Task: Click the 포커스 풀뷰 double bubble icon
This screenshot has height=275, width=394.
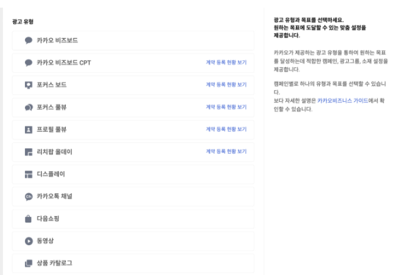Action: point(28,107)
